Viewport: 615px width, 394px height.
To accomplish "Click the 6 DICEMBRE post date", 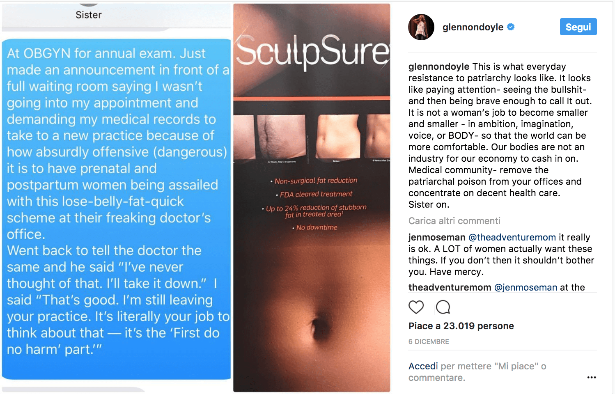I will tap(429, 341).
